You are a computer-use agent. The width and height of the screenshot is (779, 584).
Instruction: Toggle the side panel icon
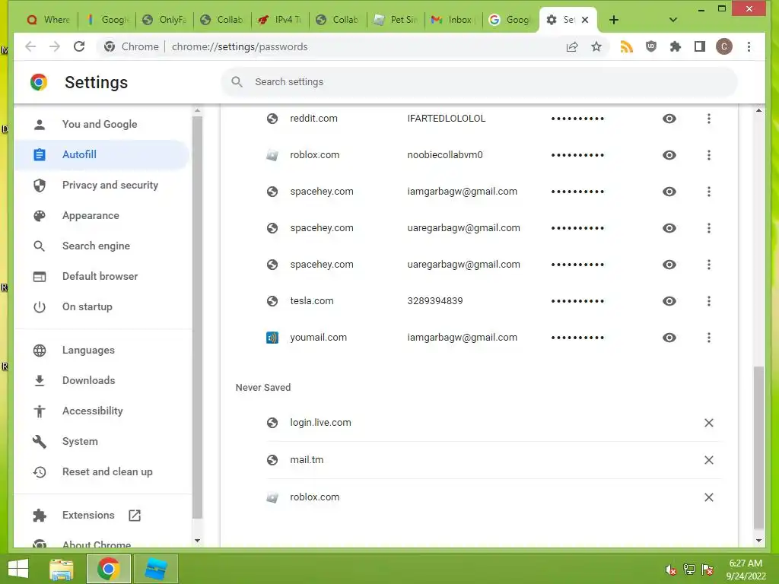click(700, 46)
